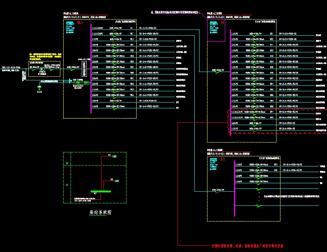Click the red note text starting '空调仅预留负荷'

click(x=247, y=246)
